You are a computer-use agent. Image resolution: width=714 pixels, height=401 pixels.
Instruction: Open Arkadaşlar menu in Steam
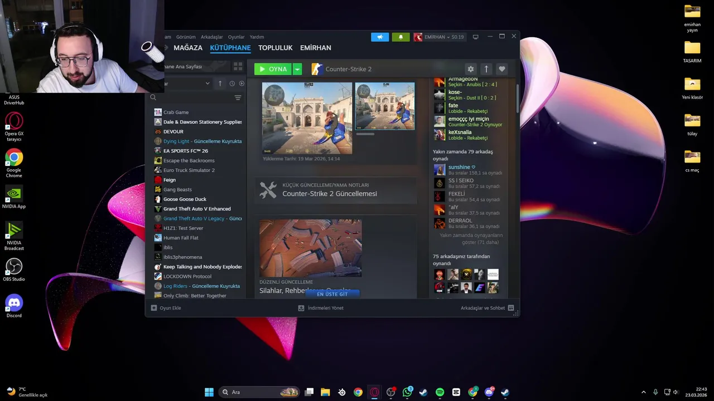212,37
